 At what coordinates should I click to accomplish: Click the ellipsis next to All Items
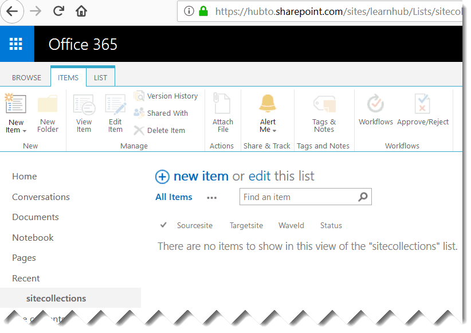click(211, 198)
